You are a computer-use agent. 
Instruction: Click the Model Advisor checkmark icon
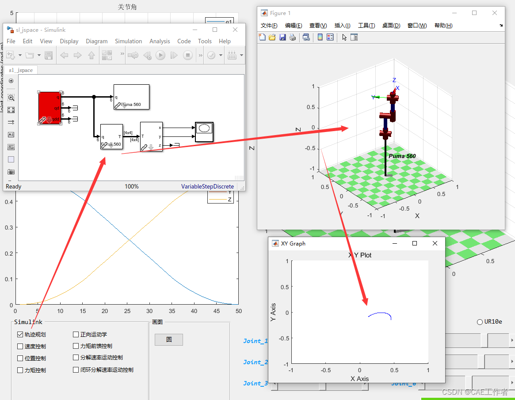click(x=211, y=55)
